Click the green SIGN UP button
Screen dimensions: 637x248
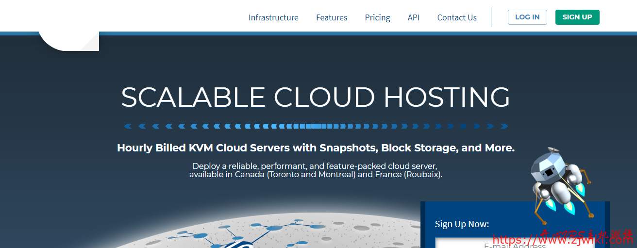tap(577, 17)
